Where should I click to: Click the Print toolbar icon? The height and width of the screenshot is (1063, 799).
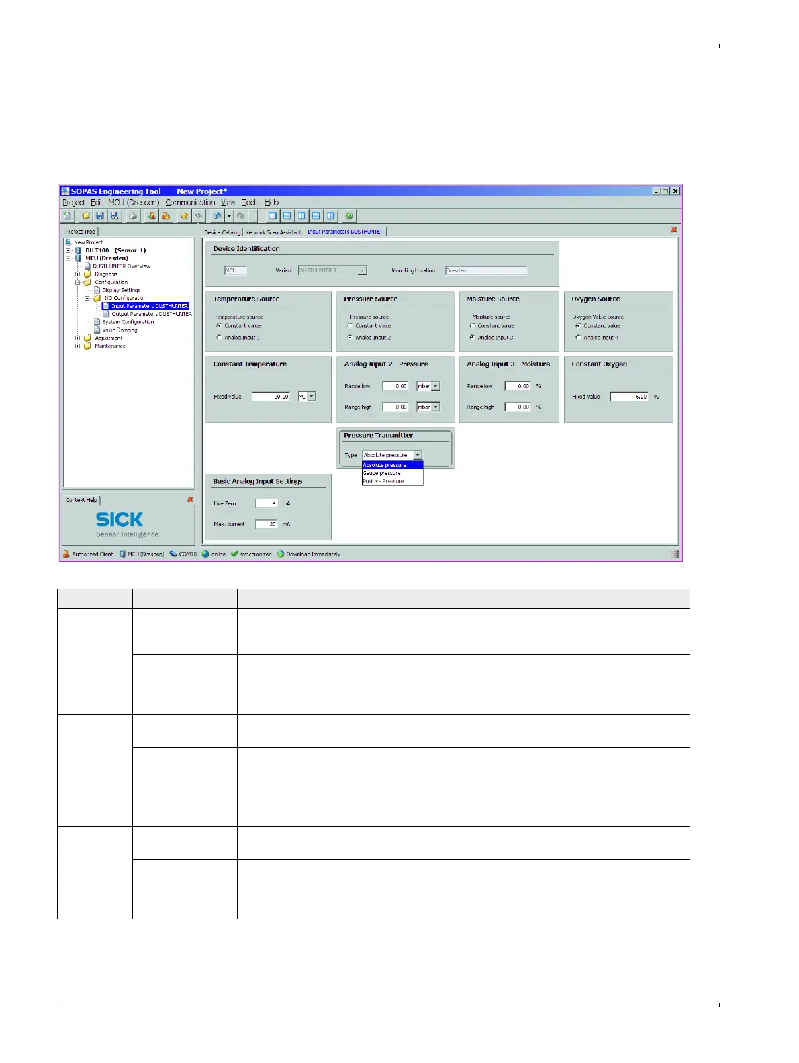(133, 216)
